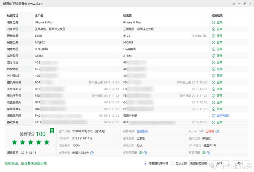254x172 pixels.
Task: Click the help icon beside 五码匹配 是
Action: pyautogui.click(x=208, y=153)
